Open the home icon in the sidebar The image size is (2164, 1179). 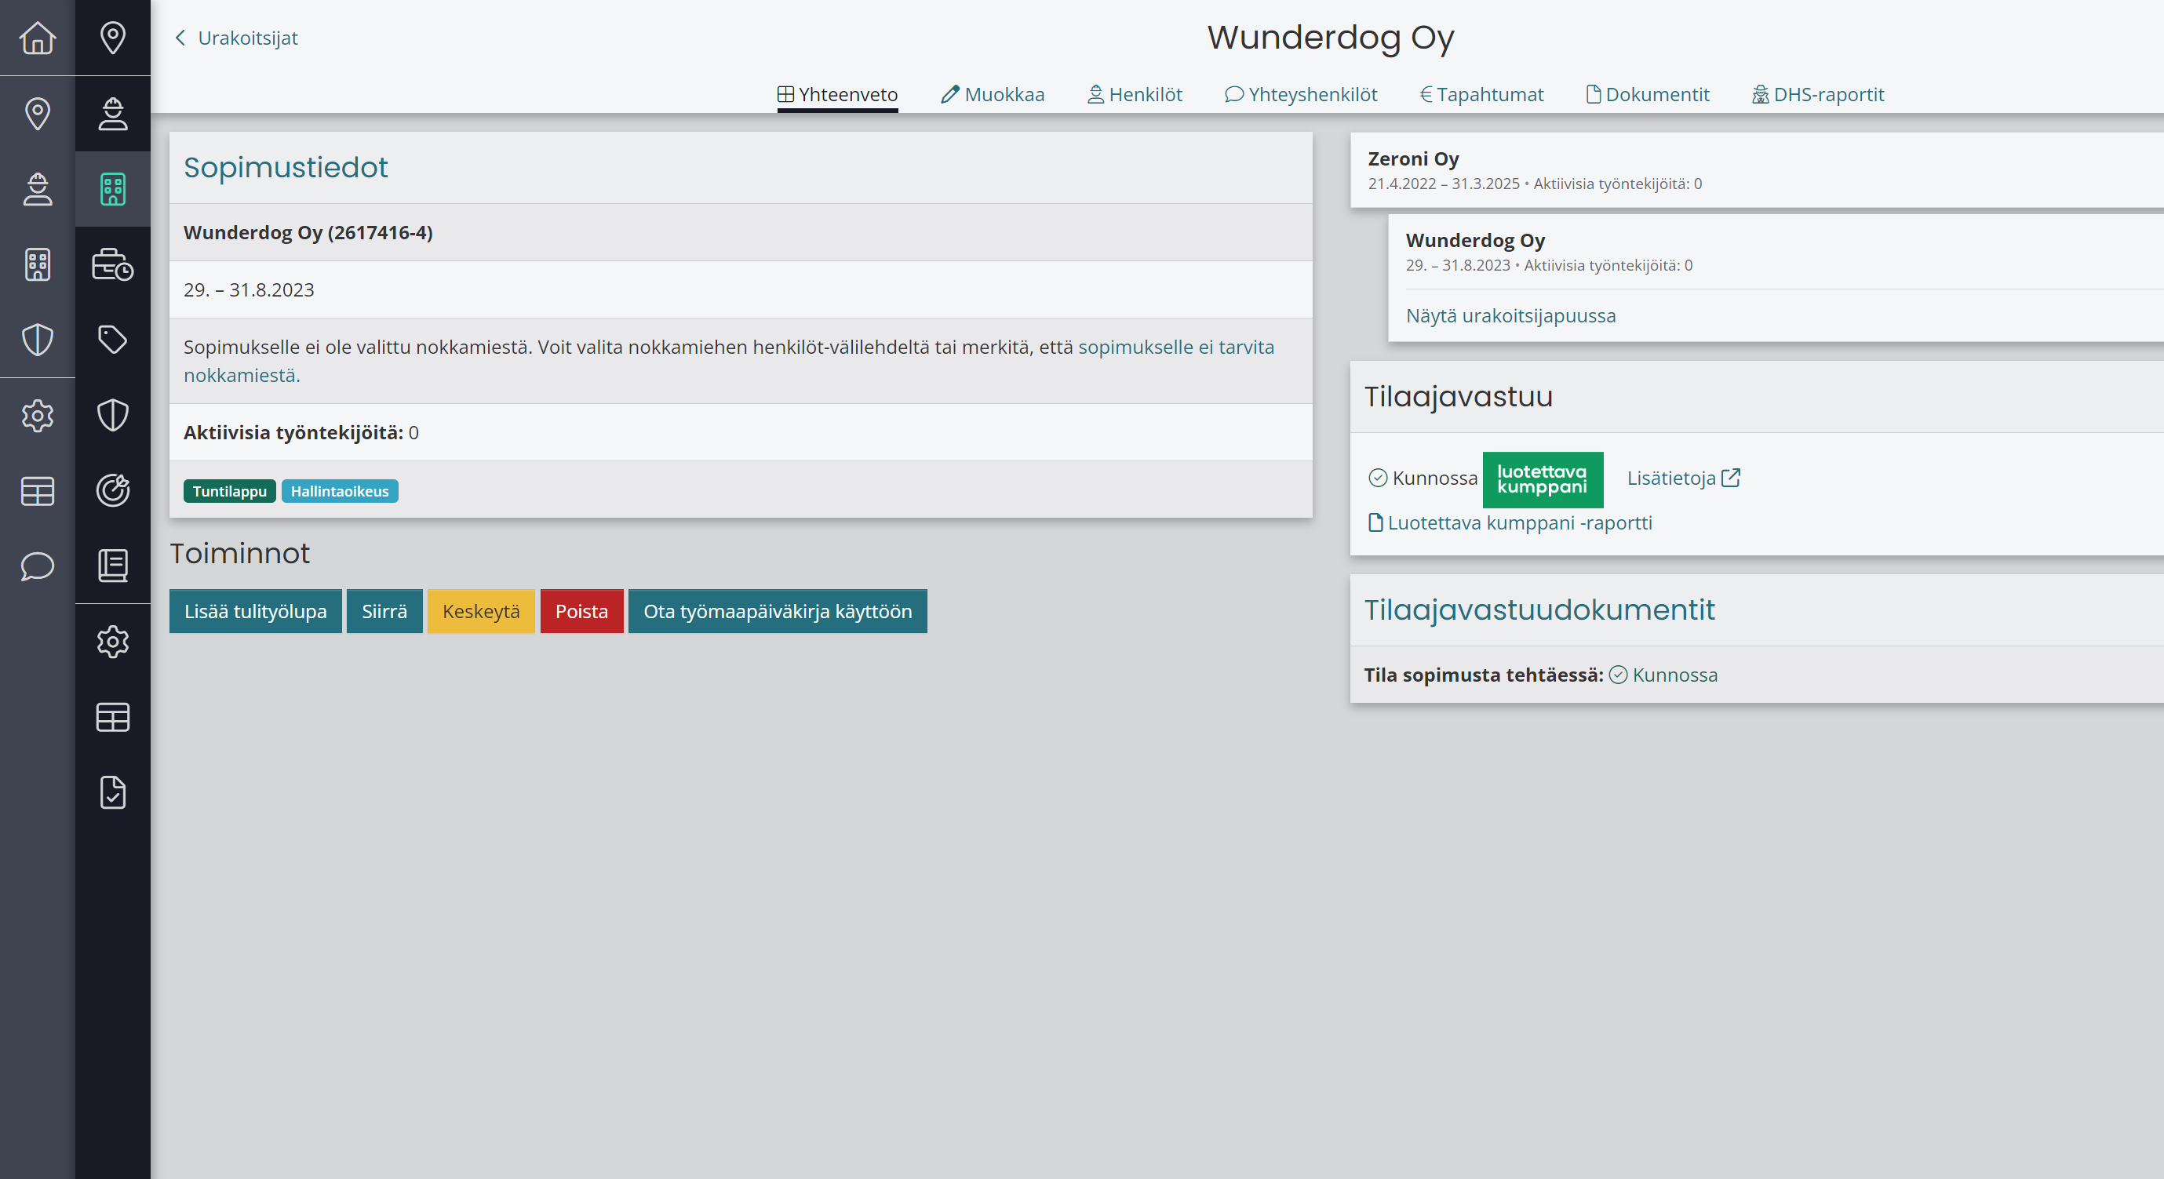tap(37, 38)
